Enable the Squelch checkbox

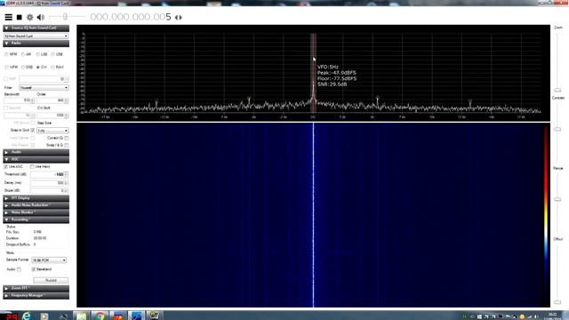click(x=6, y=108)
